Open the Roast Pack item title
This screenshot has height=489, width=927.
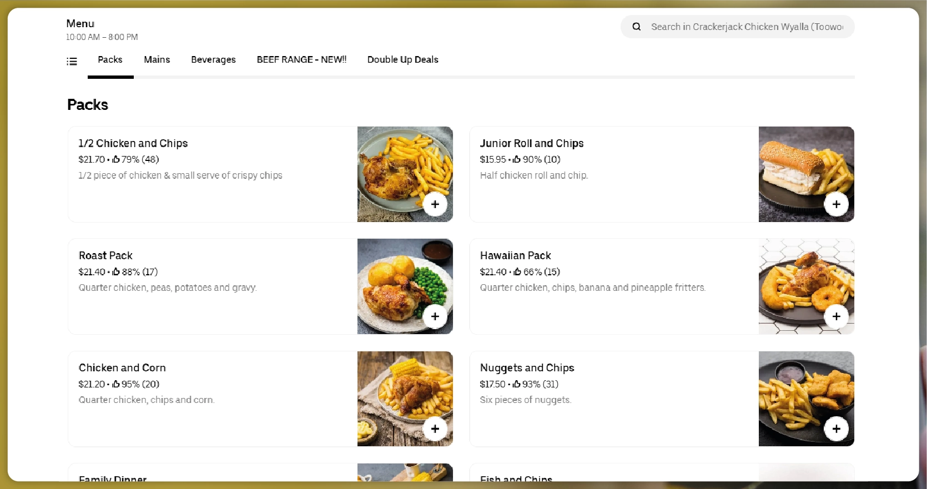tap(105, 255)
